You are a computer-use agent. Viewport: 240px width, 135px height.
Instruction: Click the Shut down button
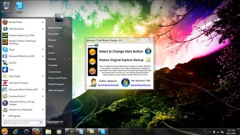coord(53,123)
